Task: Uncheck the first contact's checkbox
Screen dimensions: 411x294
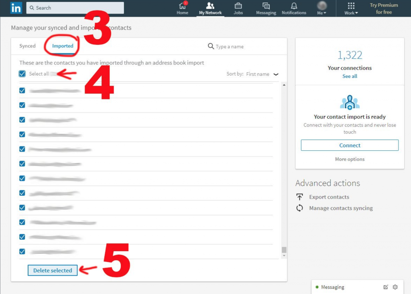Action: coord(22,91)
